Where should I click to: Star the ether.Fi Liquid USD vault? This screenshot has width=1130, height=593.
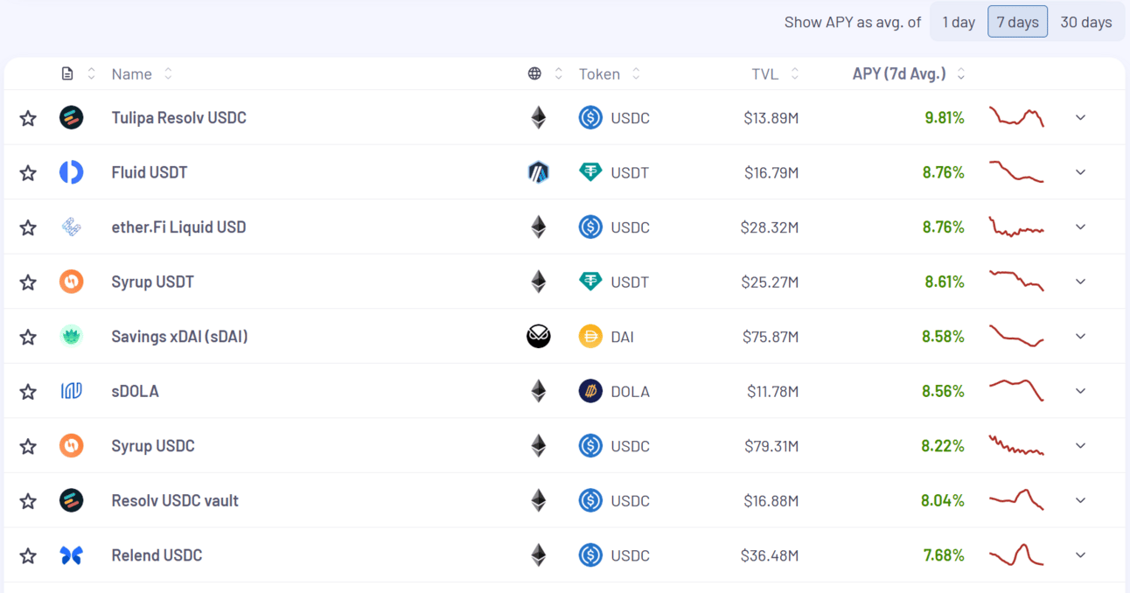click(28, 227)
